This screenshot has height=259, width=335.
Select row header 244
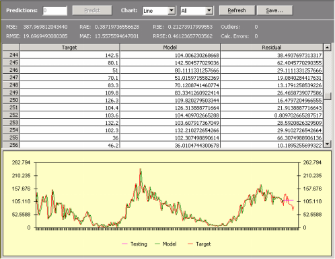(11, 55)
